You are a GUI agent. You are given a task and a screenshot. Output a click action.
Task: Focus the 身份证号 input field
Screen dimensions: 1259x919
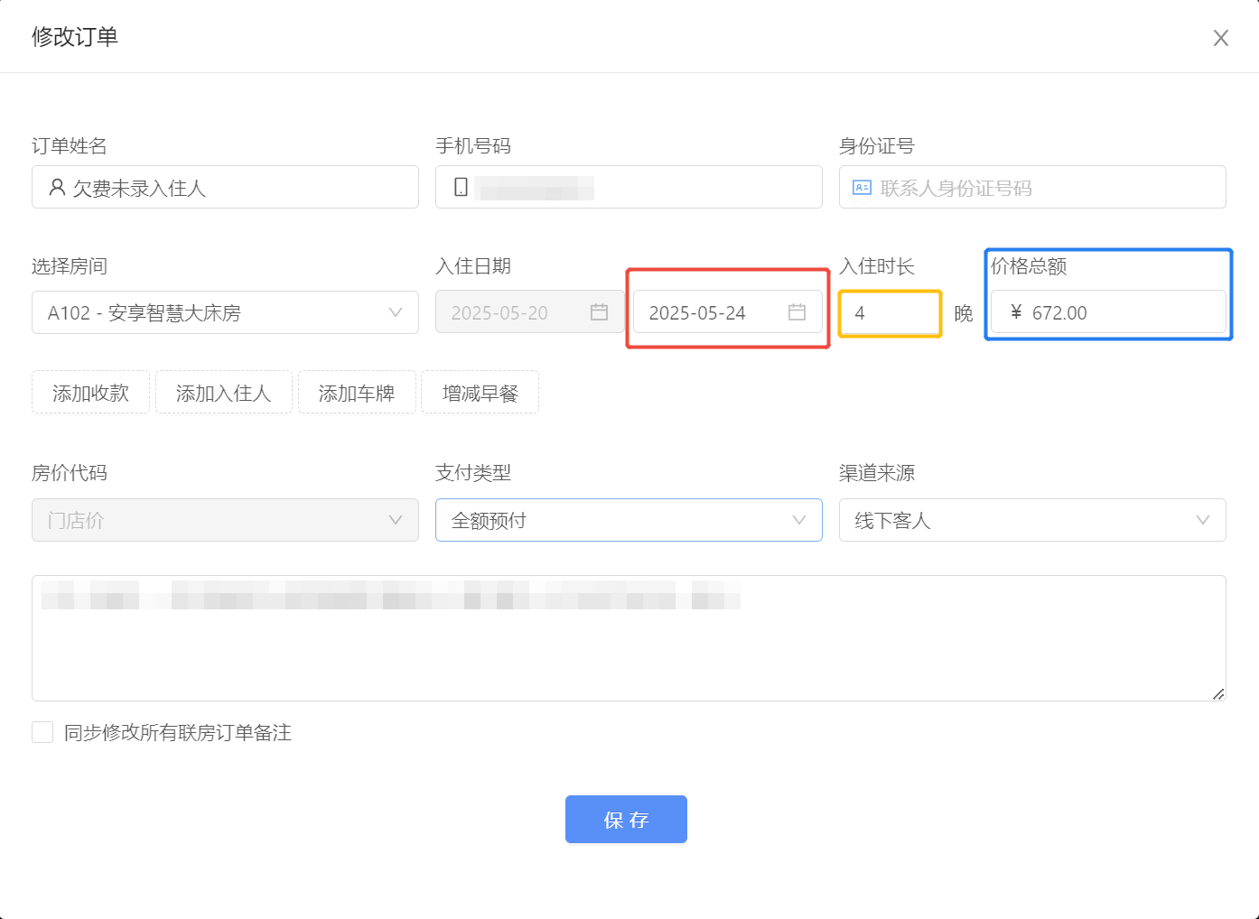point(1032,187)
